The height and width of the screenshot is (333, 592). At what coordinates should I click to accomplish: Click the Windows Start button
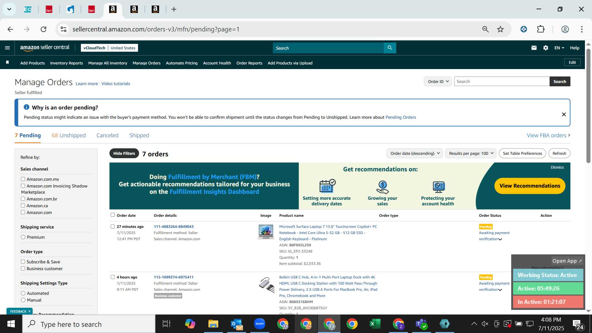[11, 324]
